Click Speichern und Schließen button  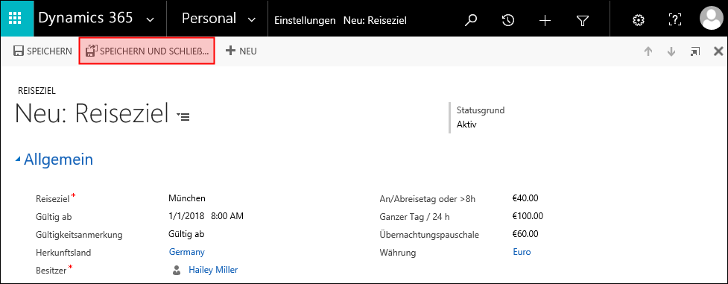pos(147,51)
